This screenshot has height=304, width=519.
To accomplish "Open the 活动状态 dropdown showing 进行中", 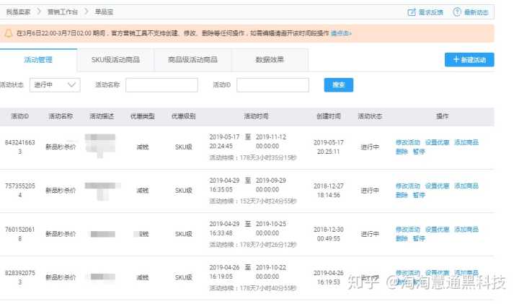I will click(55, 85).
